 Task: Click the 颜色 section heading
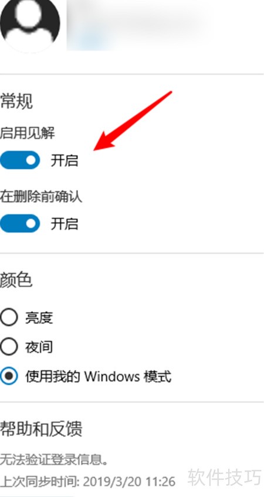click(16, 280)
